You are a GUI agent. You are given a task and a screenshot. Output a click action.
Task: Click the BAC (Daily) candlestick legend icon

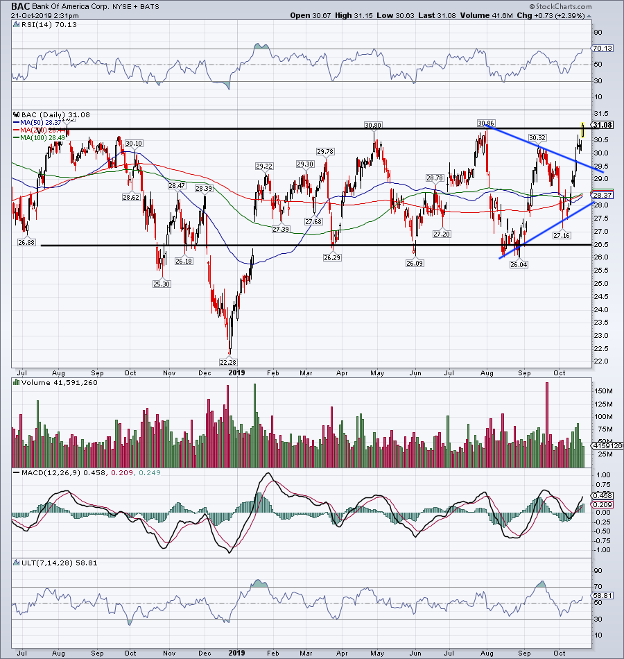[17, 114]
